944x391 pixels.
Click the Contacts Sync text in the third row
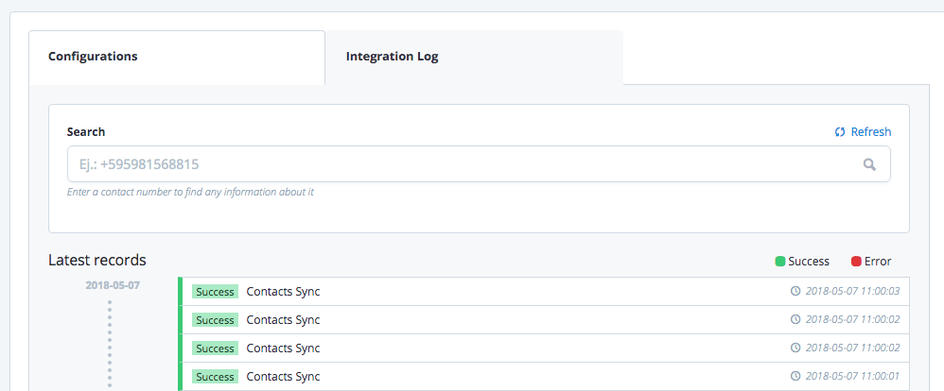(283, 348)
